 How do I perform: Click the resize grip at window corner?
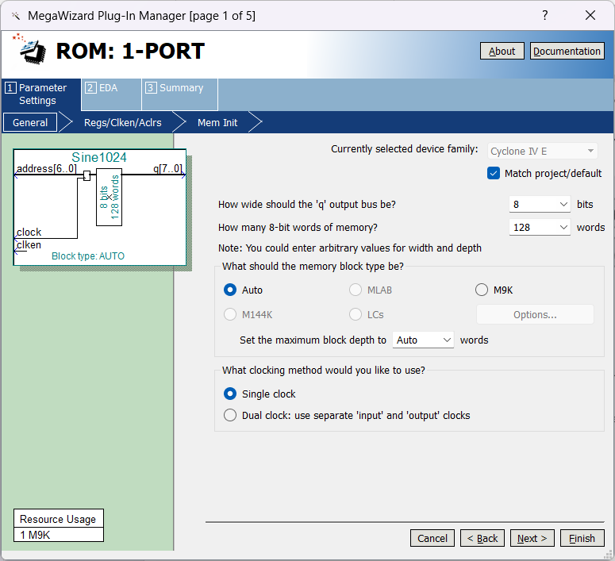tap(608, 554)
